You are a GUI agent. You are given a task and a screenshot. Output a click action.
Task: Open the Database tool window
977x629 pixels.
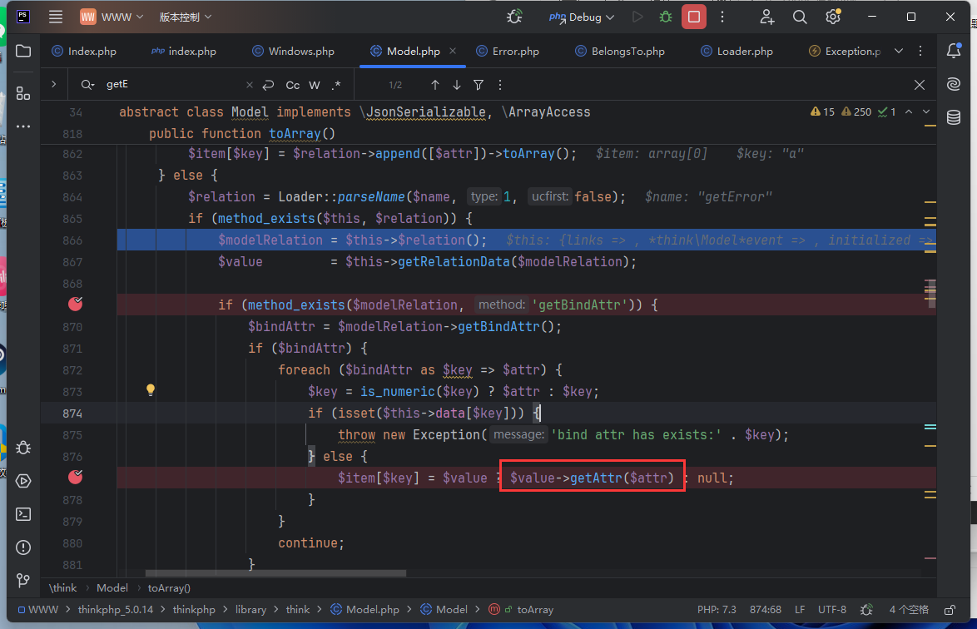point(954,116)
